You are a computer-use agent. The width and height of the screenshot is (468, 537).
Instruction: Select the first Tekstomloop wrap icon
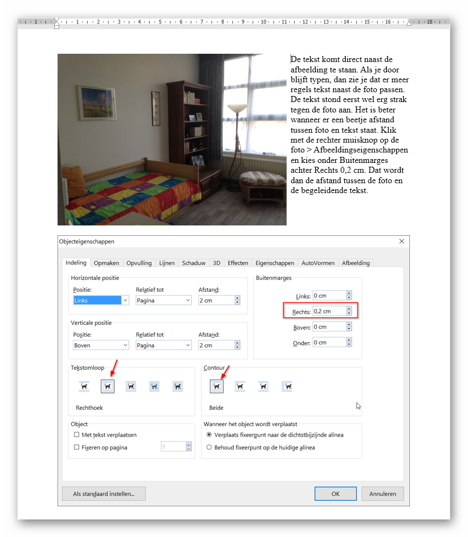84,386
